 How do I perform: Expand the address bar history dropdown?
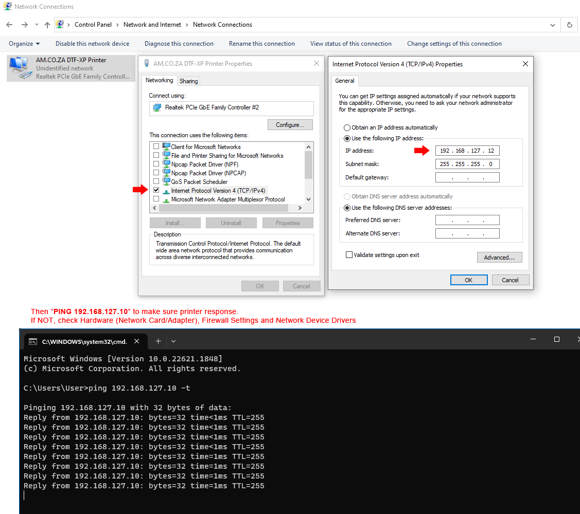pyautogui.click(x=553, y=25)
